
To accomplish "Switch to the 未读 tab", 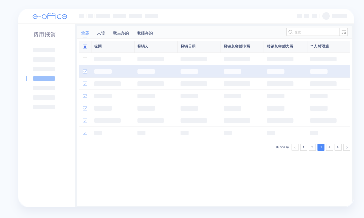I will [101, 33].
